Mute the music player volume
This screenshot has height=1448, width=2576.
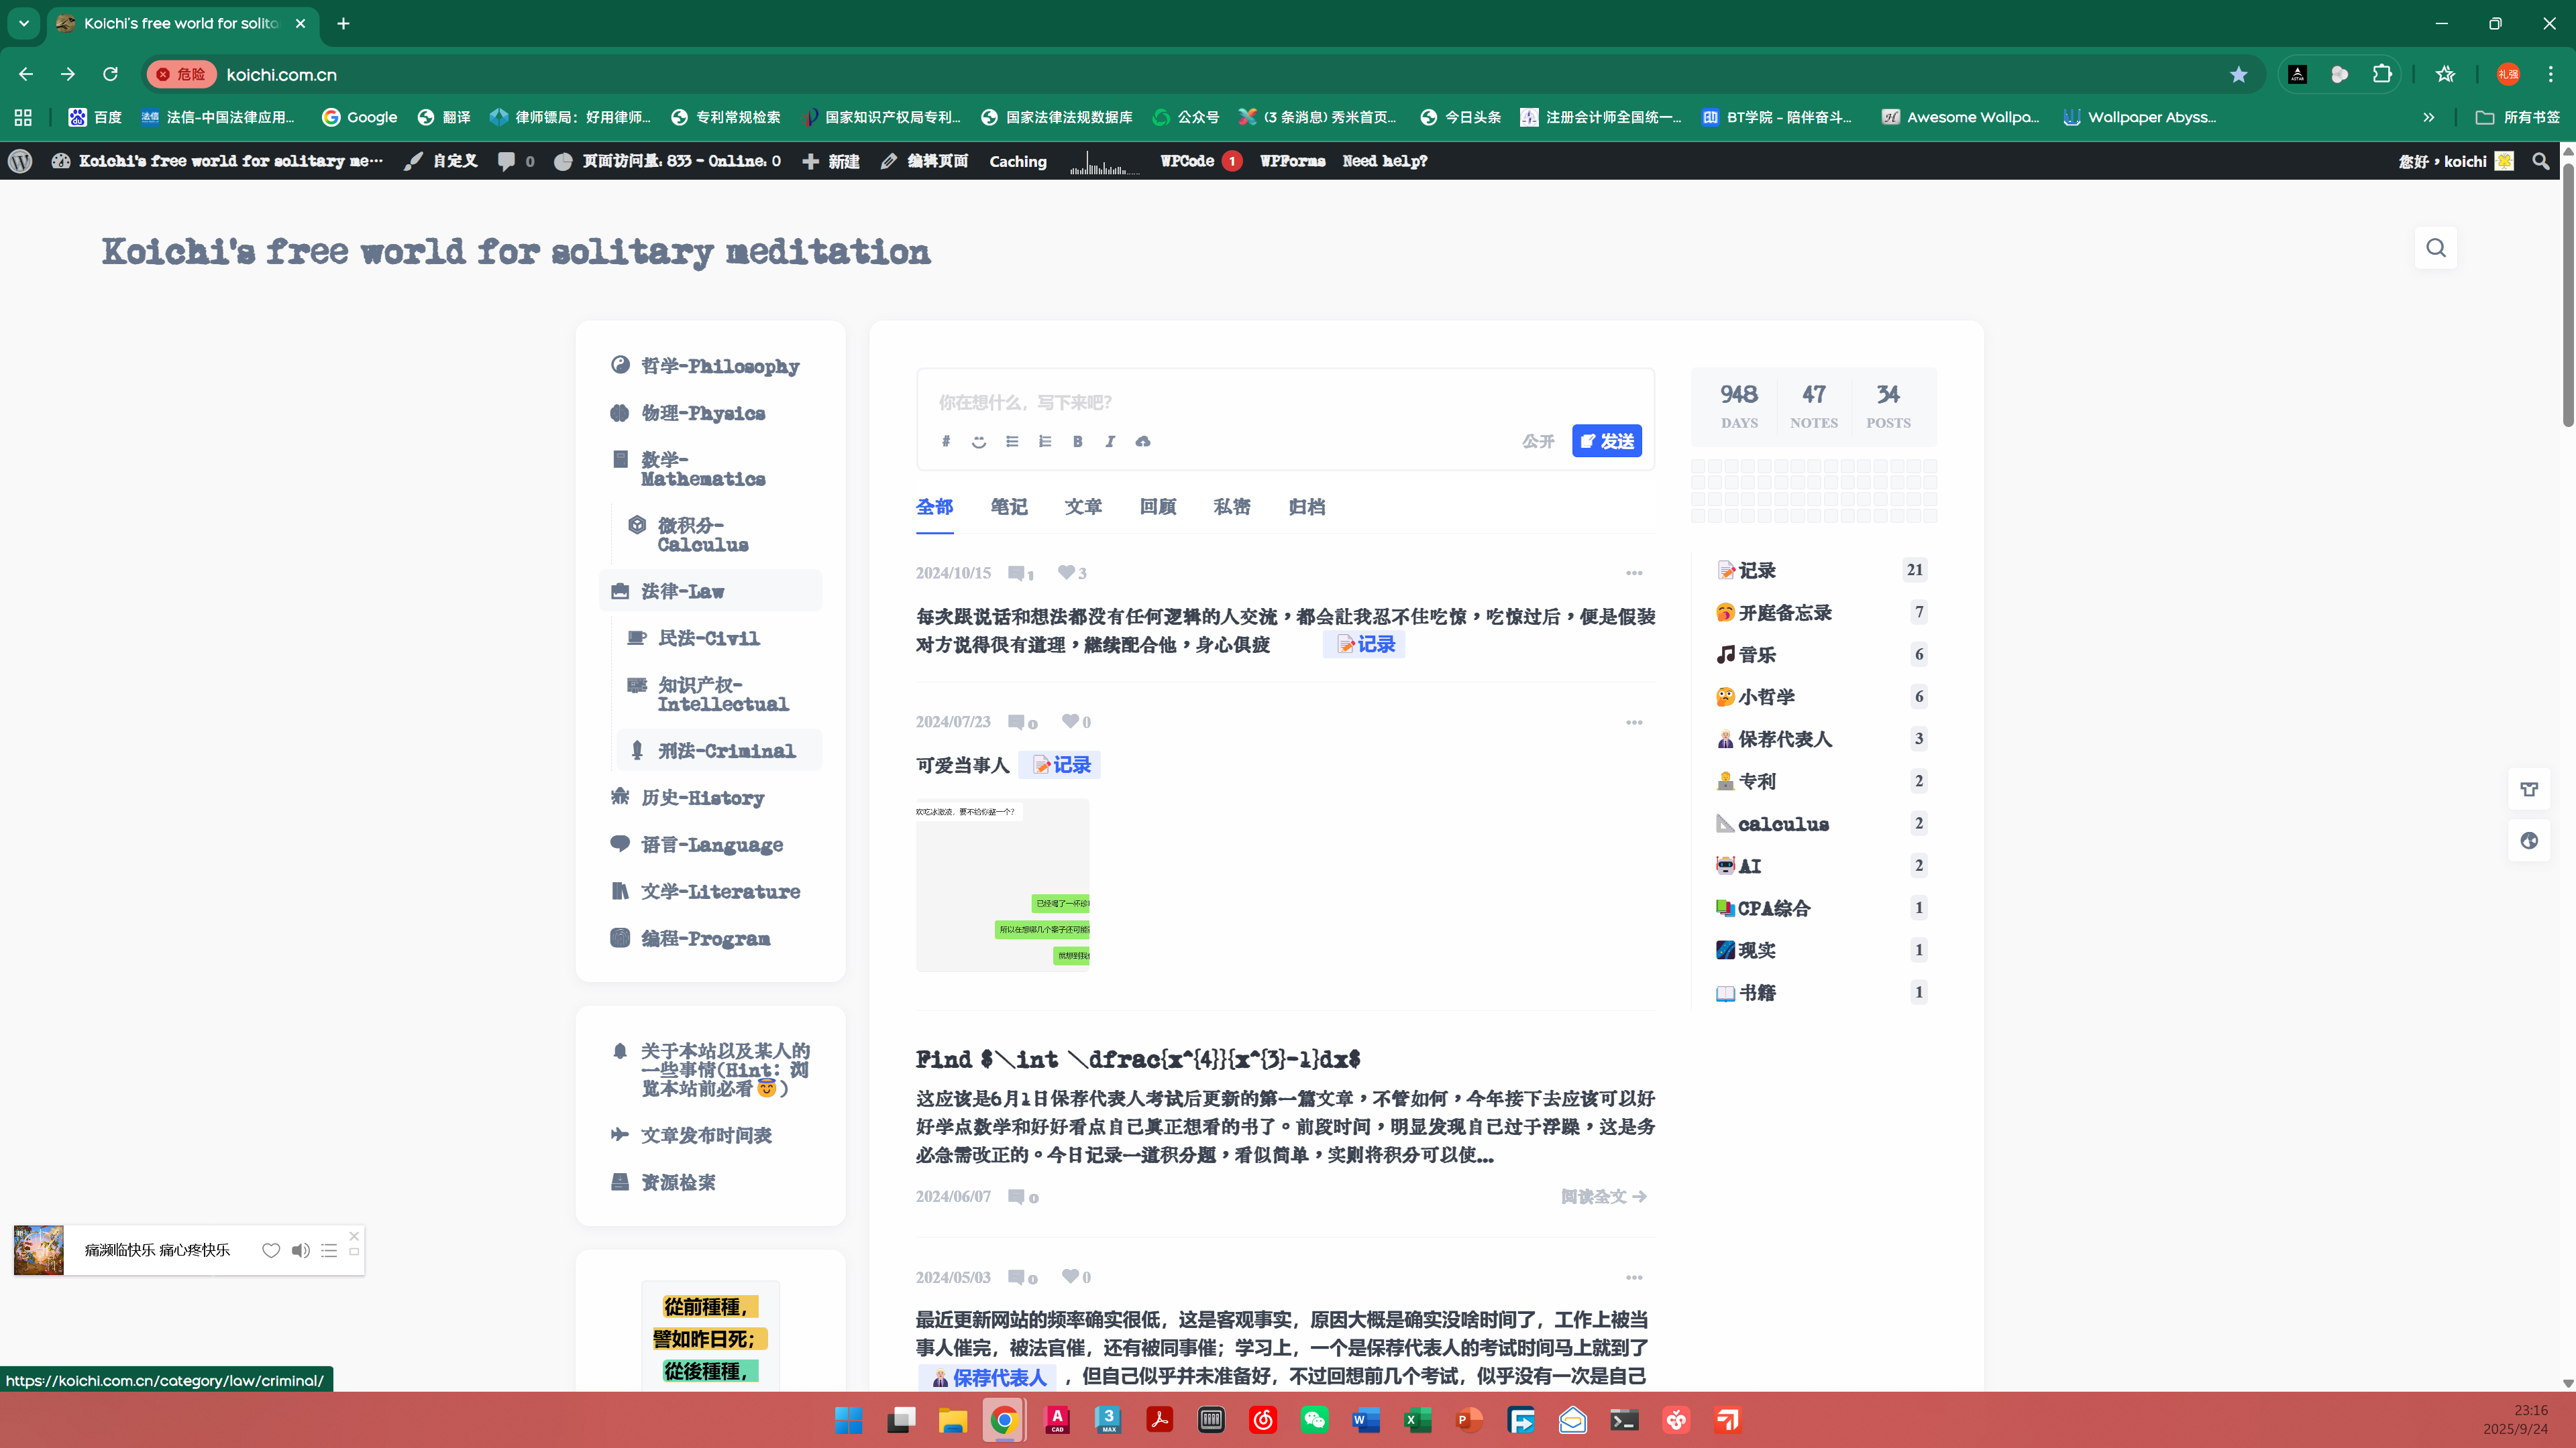point(300,1250)
